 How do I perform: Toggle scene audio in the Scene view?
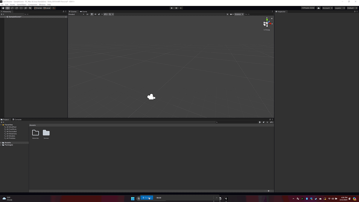click(x=96, y=14)
